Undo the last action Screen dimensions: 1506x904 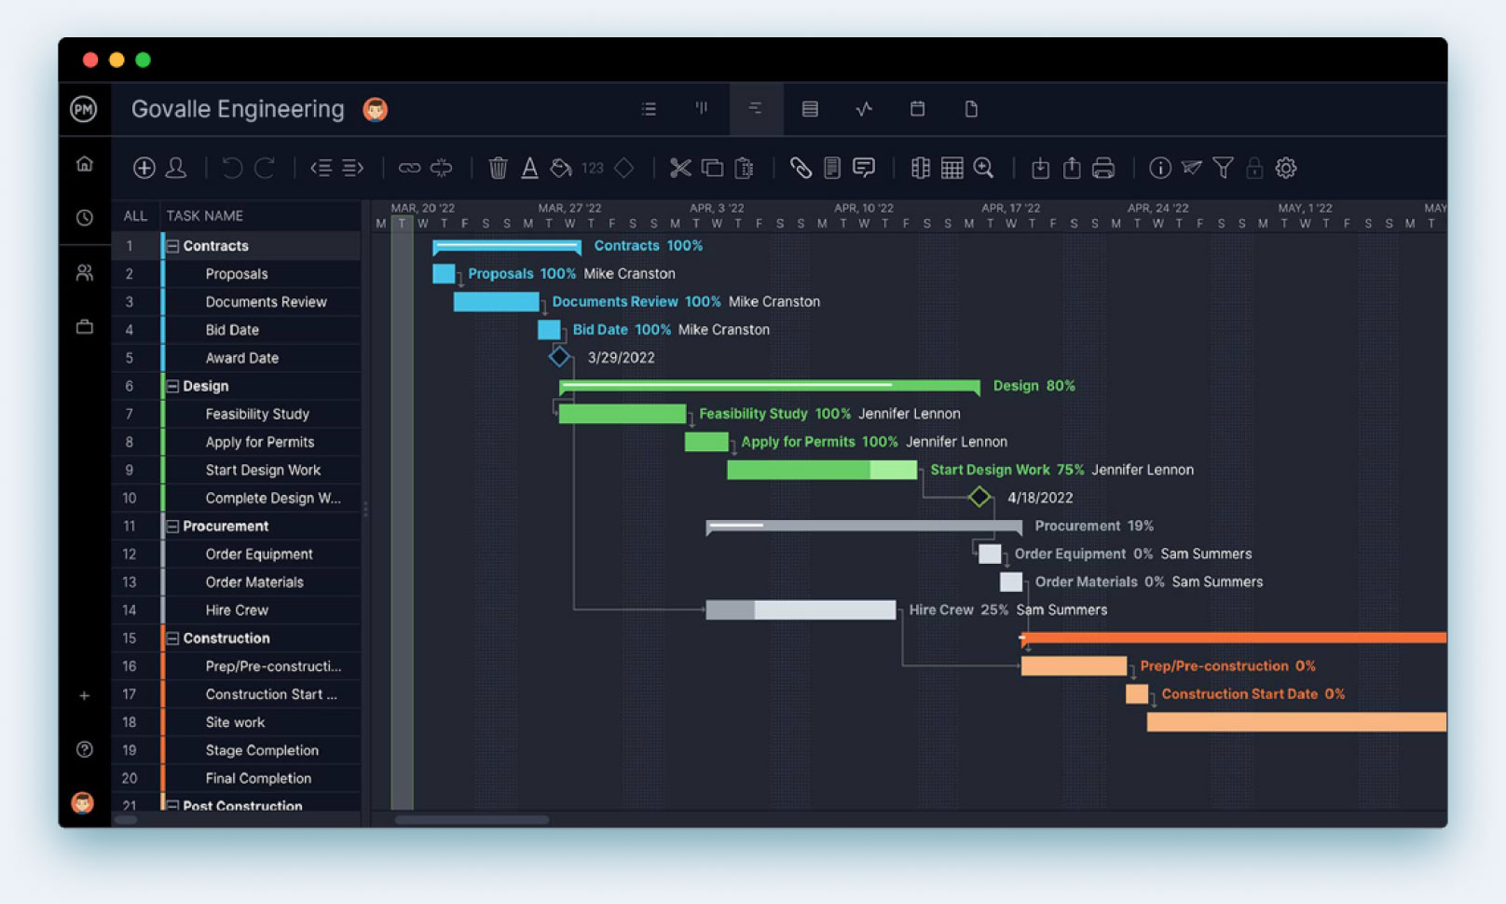tap(232, 168)
